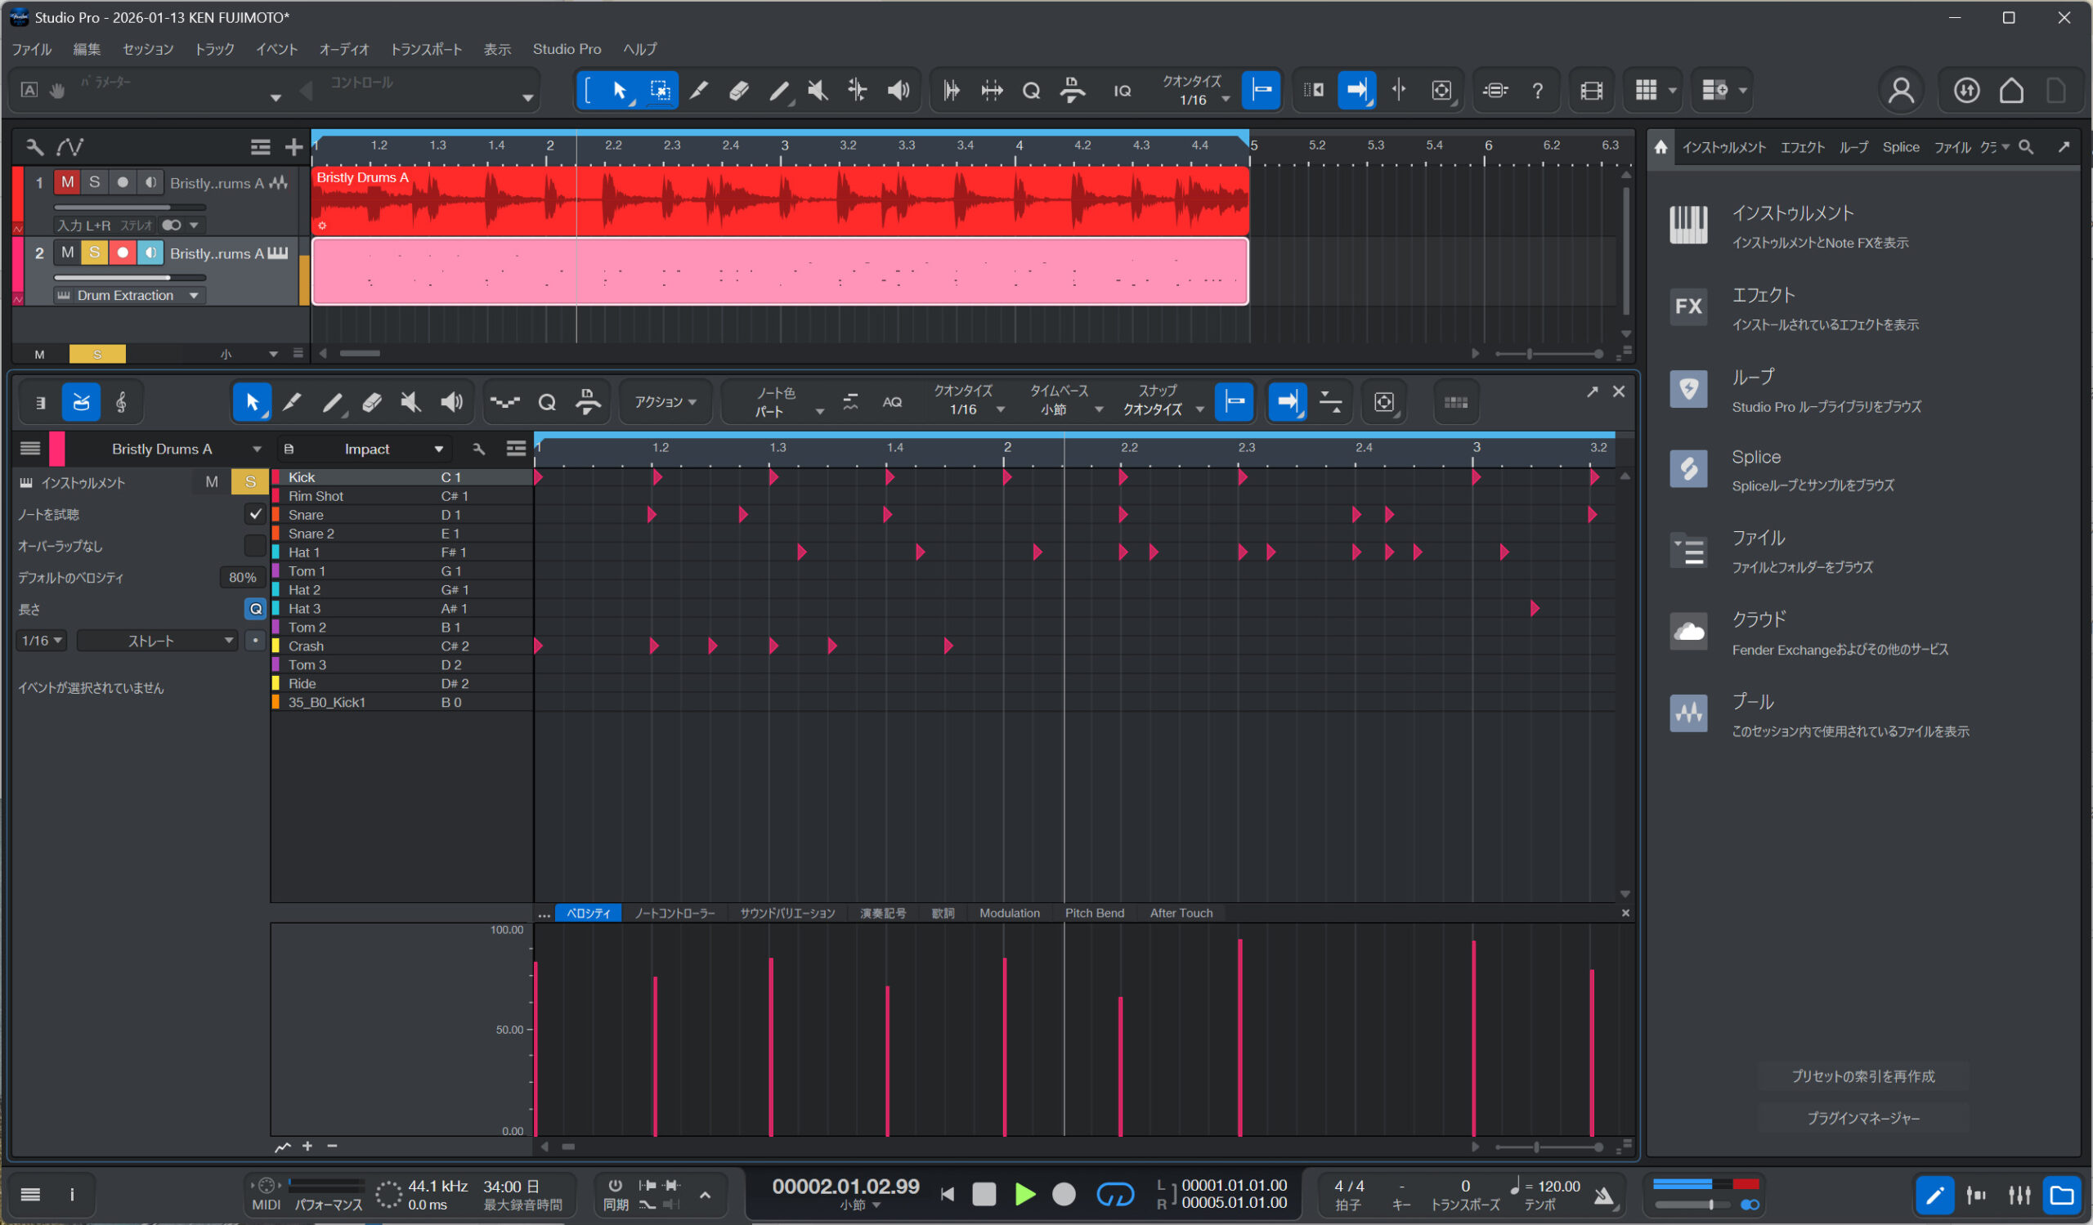
Task: Click プリセットの索引を再作成 button
Action: [x=1863, y=1076]
